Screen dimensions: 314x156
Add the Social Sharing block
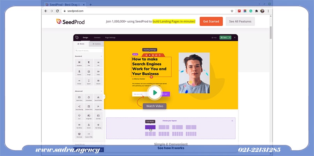tap(79, 107)
